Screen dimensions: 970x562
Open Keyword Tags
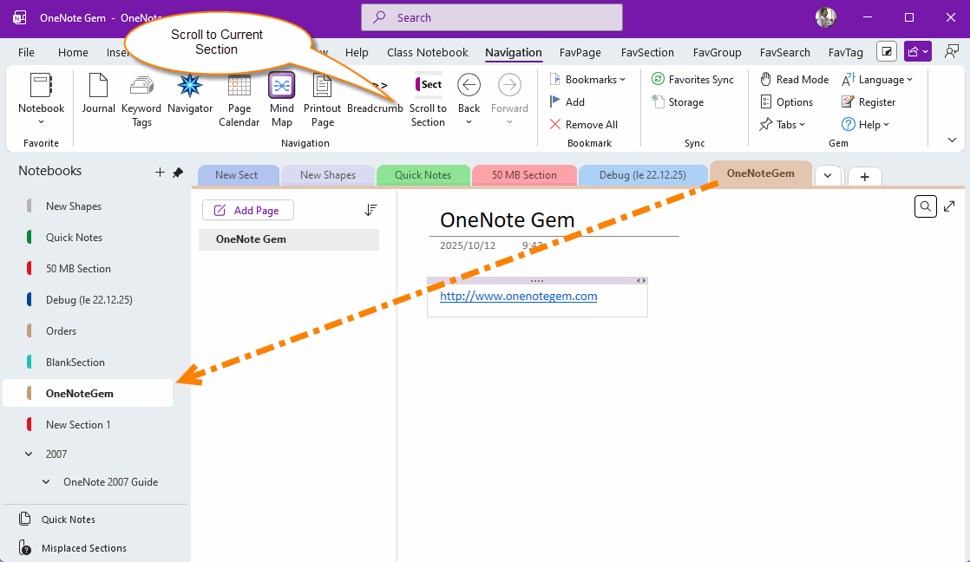[141, 100]
